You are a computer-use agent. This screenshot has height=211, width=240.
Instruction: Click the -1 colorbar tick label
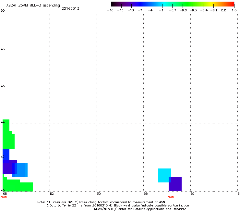[x=161, y=10]
